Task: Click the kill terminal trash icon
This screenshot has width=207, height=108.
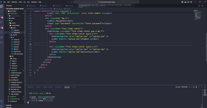Action: [196, 87]
